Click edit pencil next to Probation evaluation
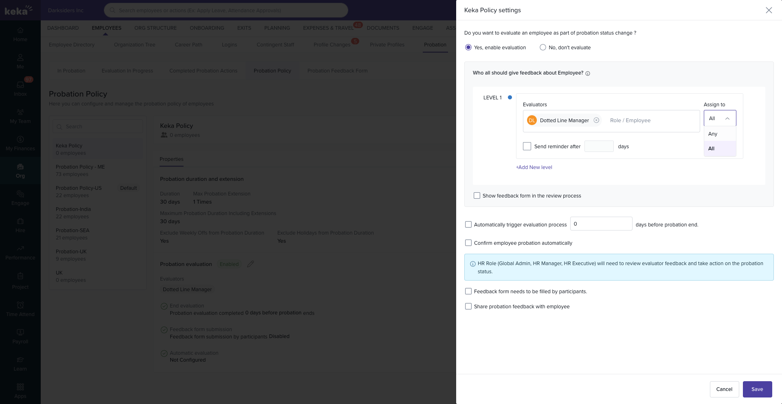 (x=250, y=264)
